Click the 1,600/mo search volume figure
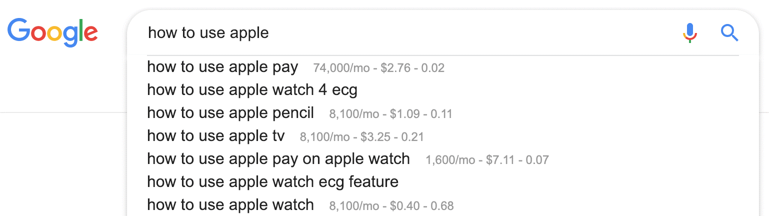This screenshot has height=216, width=769. pyautogui.click(x=450, y=160)
